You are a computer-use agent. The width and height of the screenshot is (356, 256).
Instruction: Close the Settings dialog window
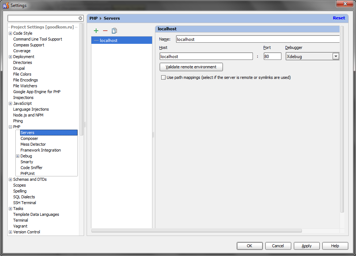point(345,4)
